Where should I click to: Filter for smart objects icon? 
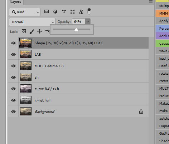click(81, 12)
